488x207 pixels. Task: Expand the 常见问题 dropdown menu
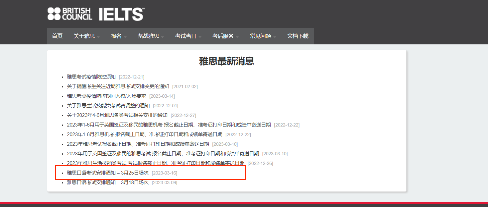tap(263, 36)
